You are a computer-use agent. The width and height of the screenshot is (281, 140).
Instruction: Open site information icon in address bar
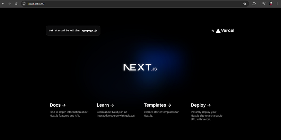tap(24, 4)
